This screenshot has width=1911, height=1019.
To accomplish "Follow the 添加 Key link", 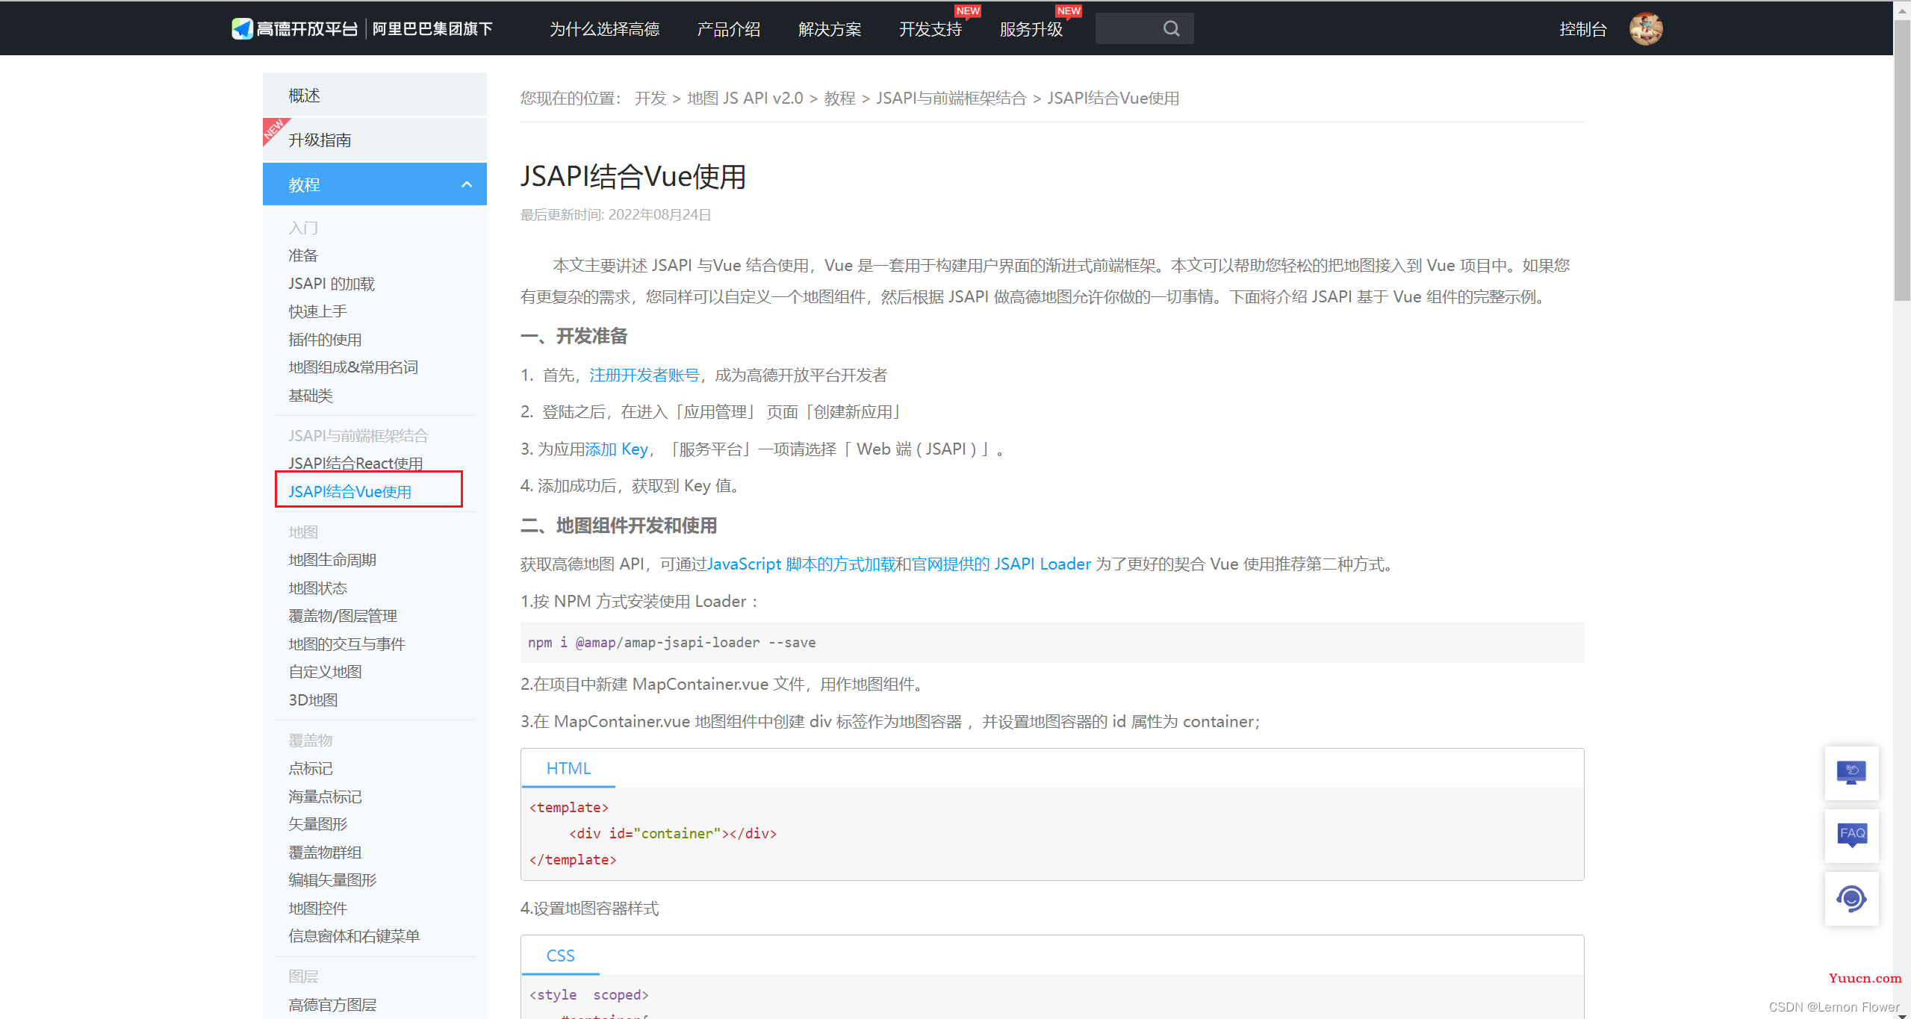I will point(616,449).
